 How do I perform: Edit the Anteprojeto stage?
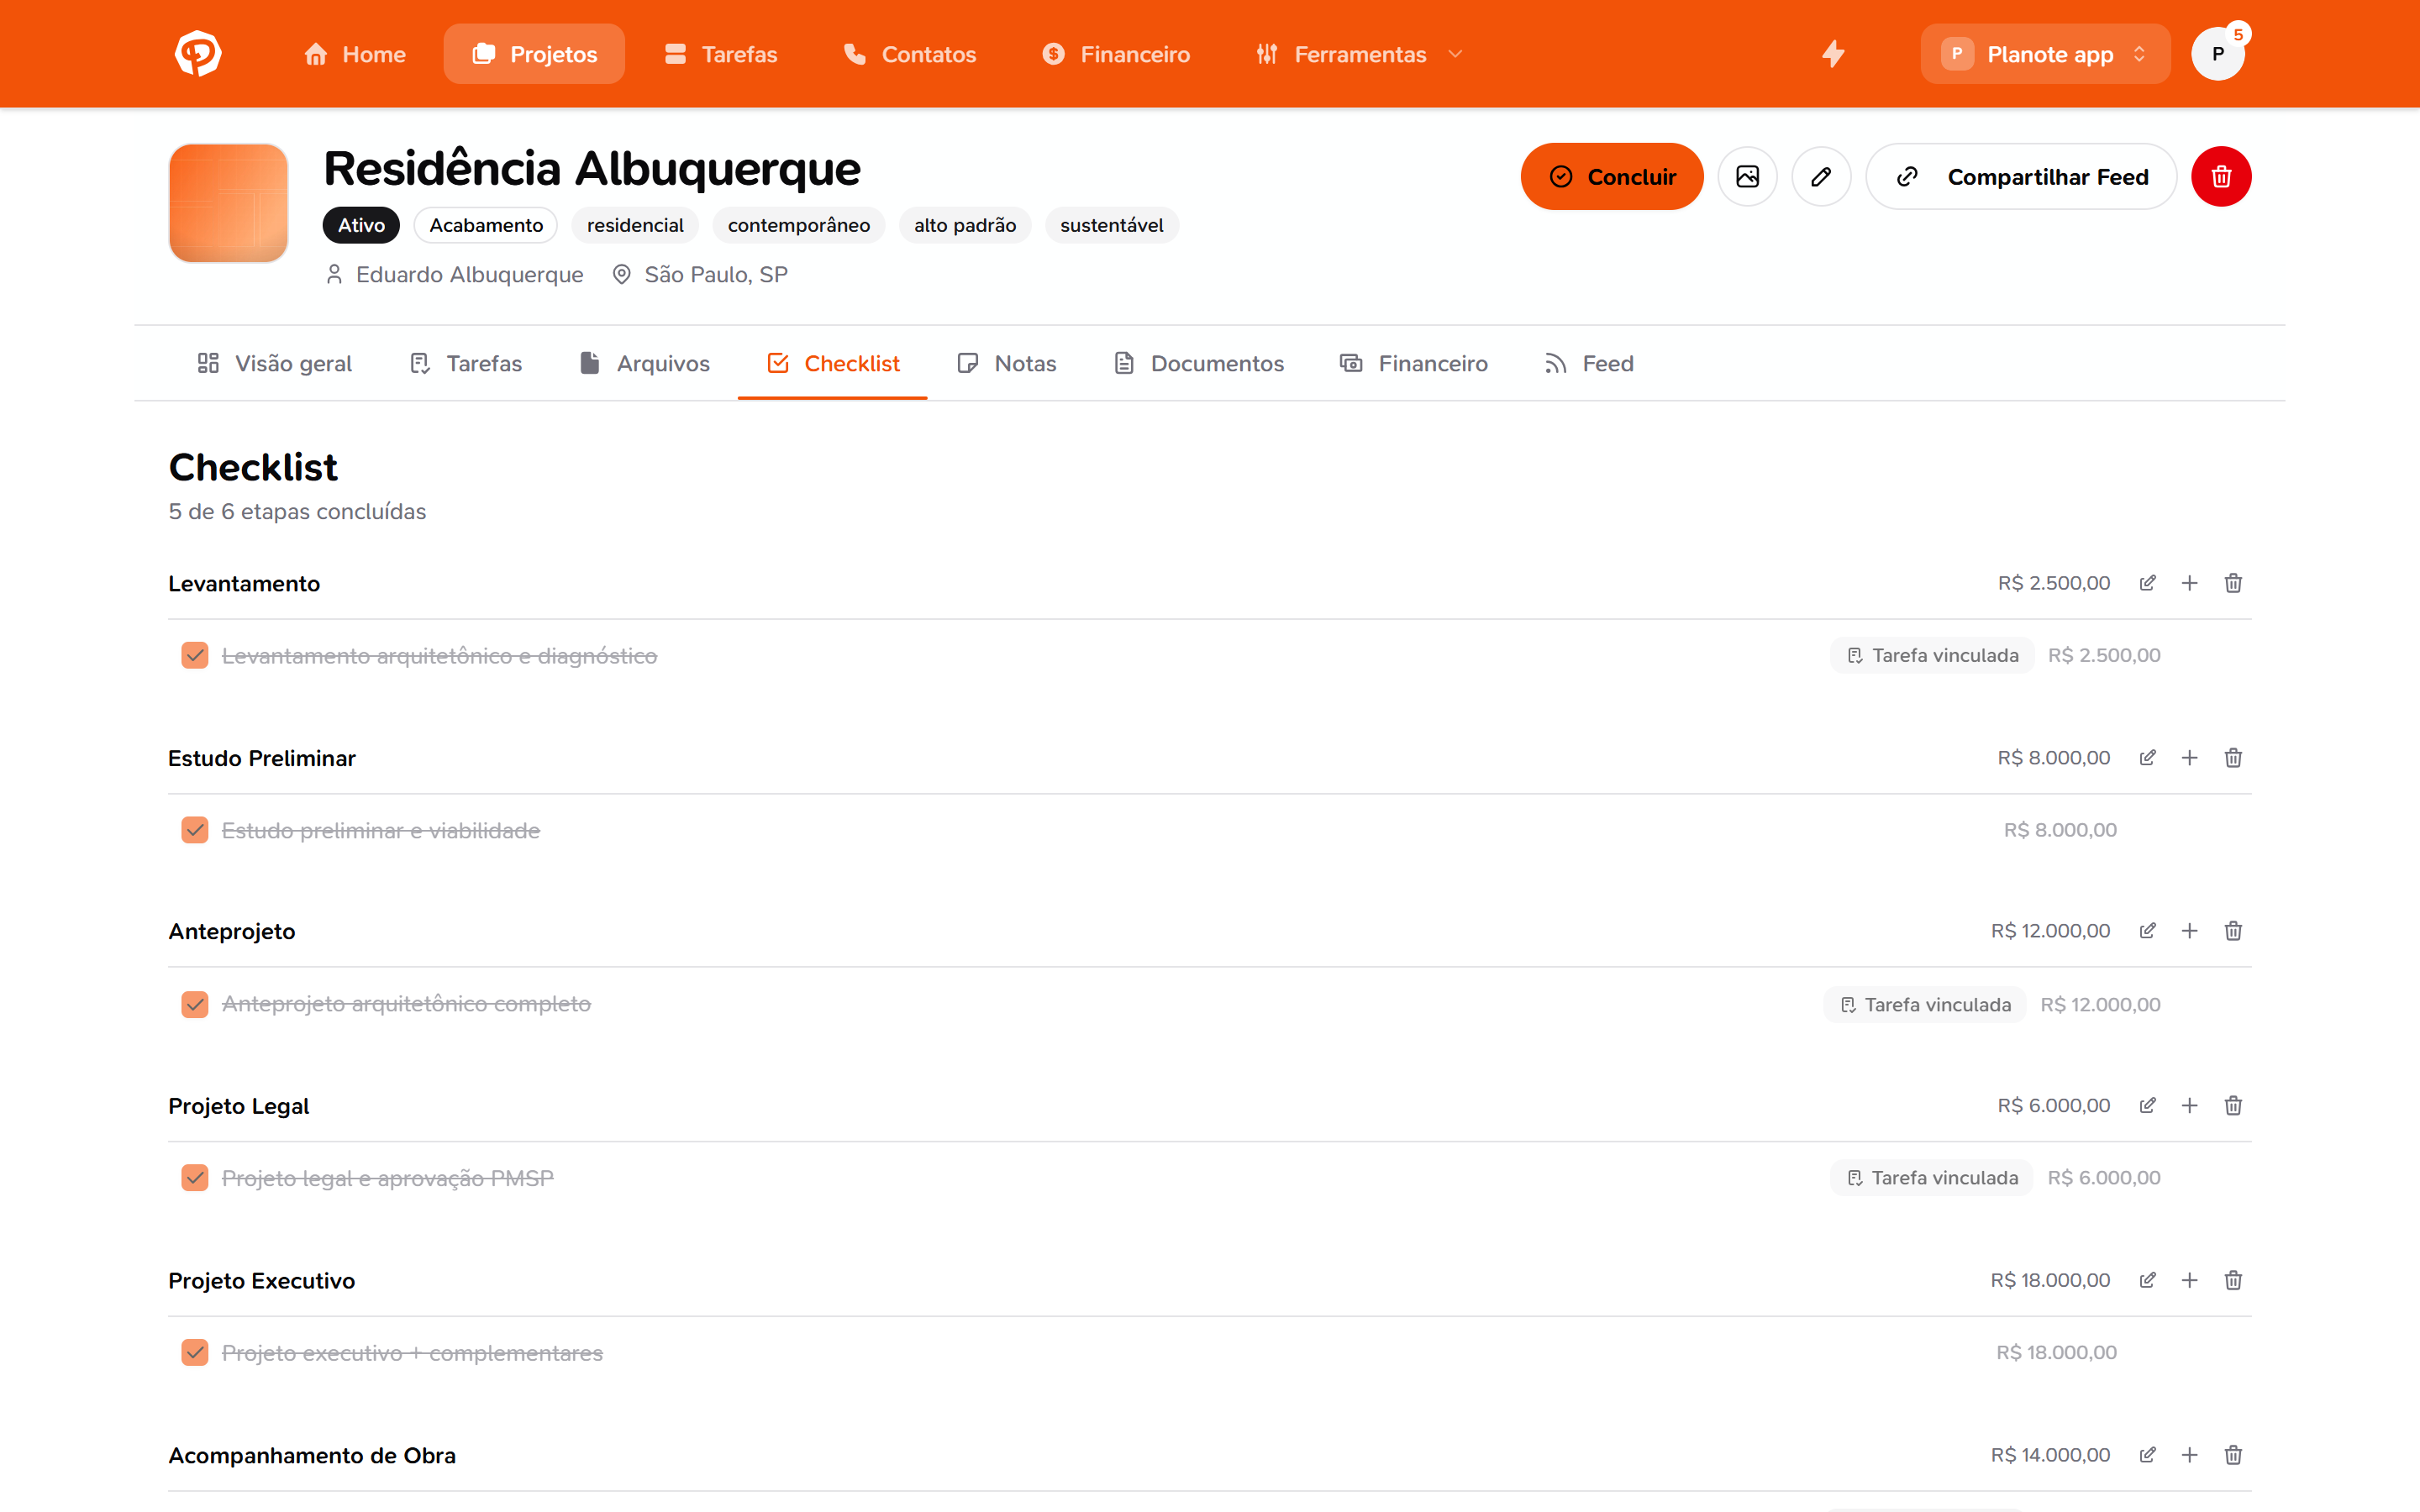(x=2147, y=931)
